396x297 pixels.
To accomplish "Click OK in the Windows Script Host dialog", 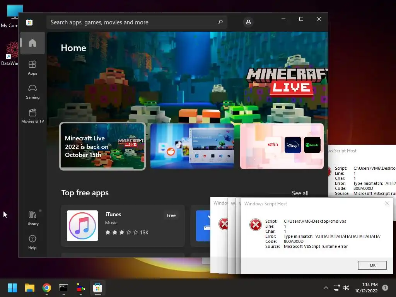I will coord(372,265).
